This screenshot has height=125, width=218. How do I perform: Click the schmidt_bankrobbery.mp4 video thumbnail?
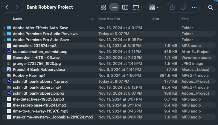(9, 87)
